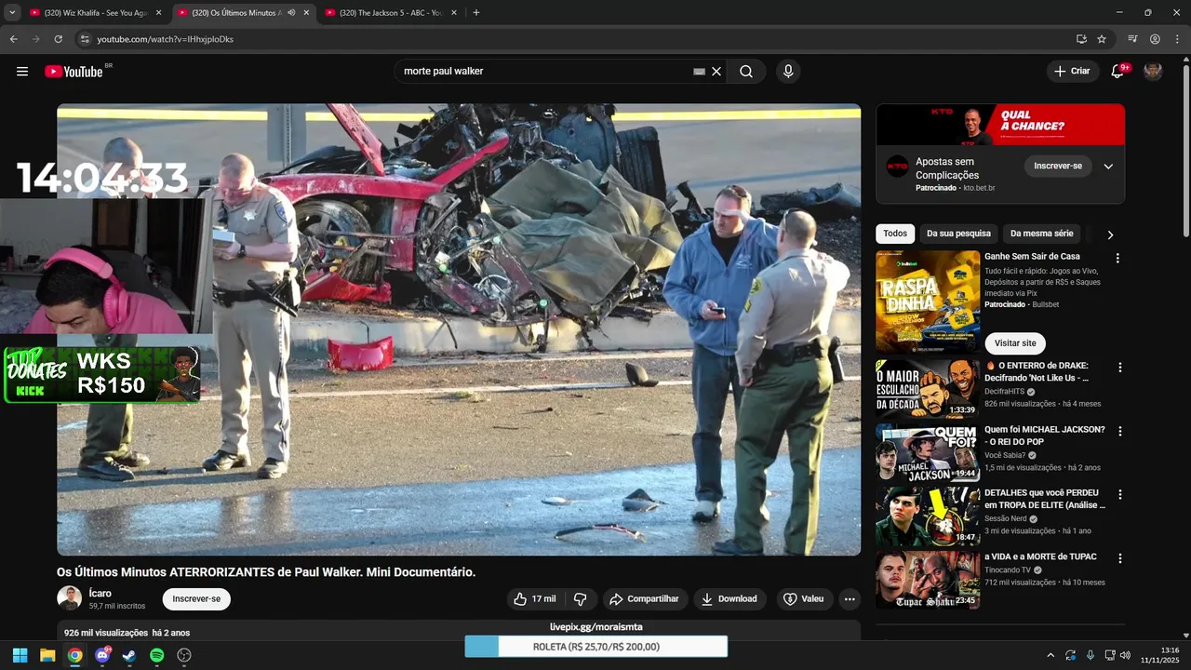The height and width of the screenshot is (670, 1191).
Task: Open the on-screen keyboard icon in search
Action: click(700, 72)
